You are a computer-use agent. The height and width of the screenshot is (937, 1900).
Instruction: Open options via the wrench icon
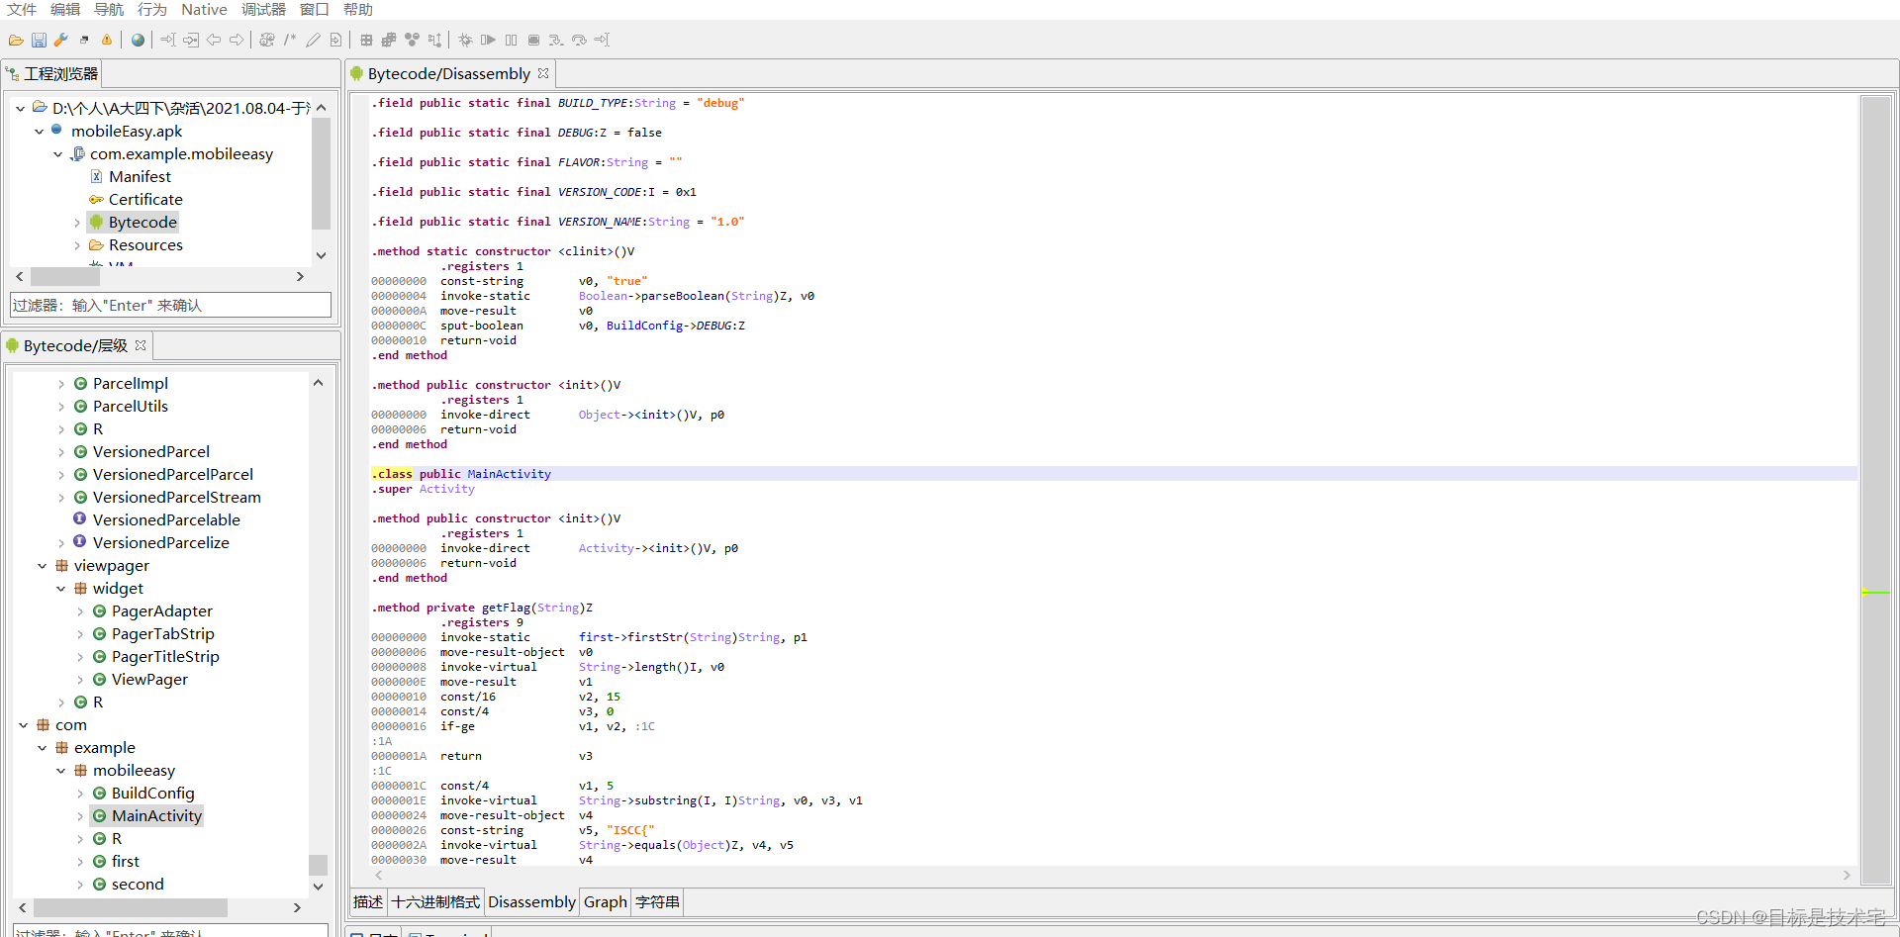click(61, 41)
